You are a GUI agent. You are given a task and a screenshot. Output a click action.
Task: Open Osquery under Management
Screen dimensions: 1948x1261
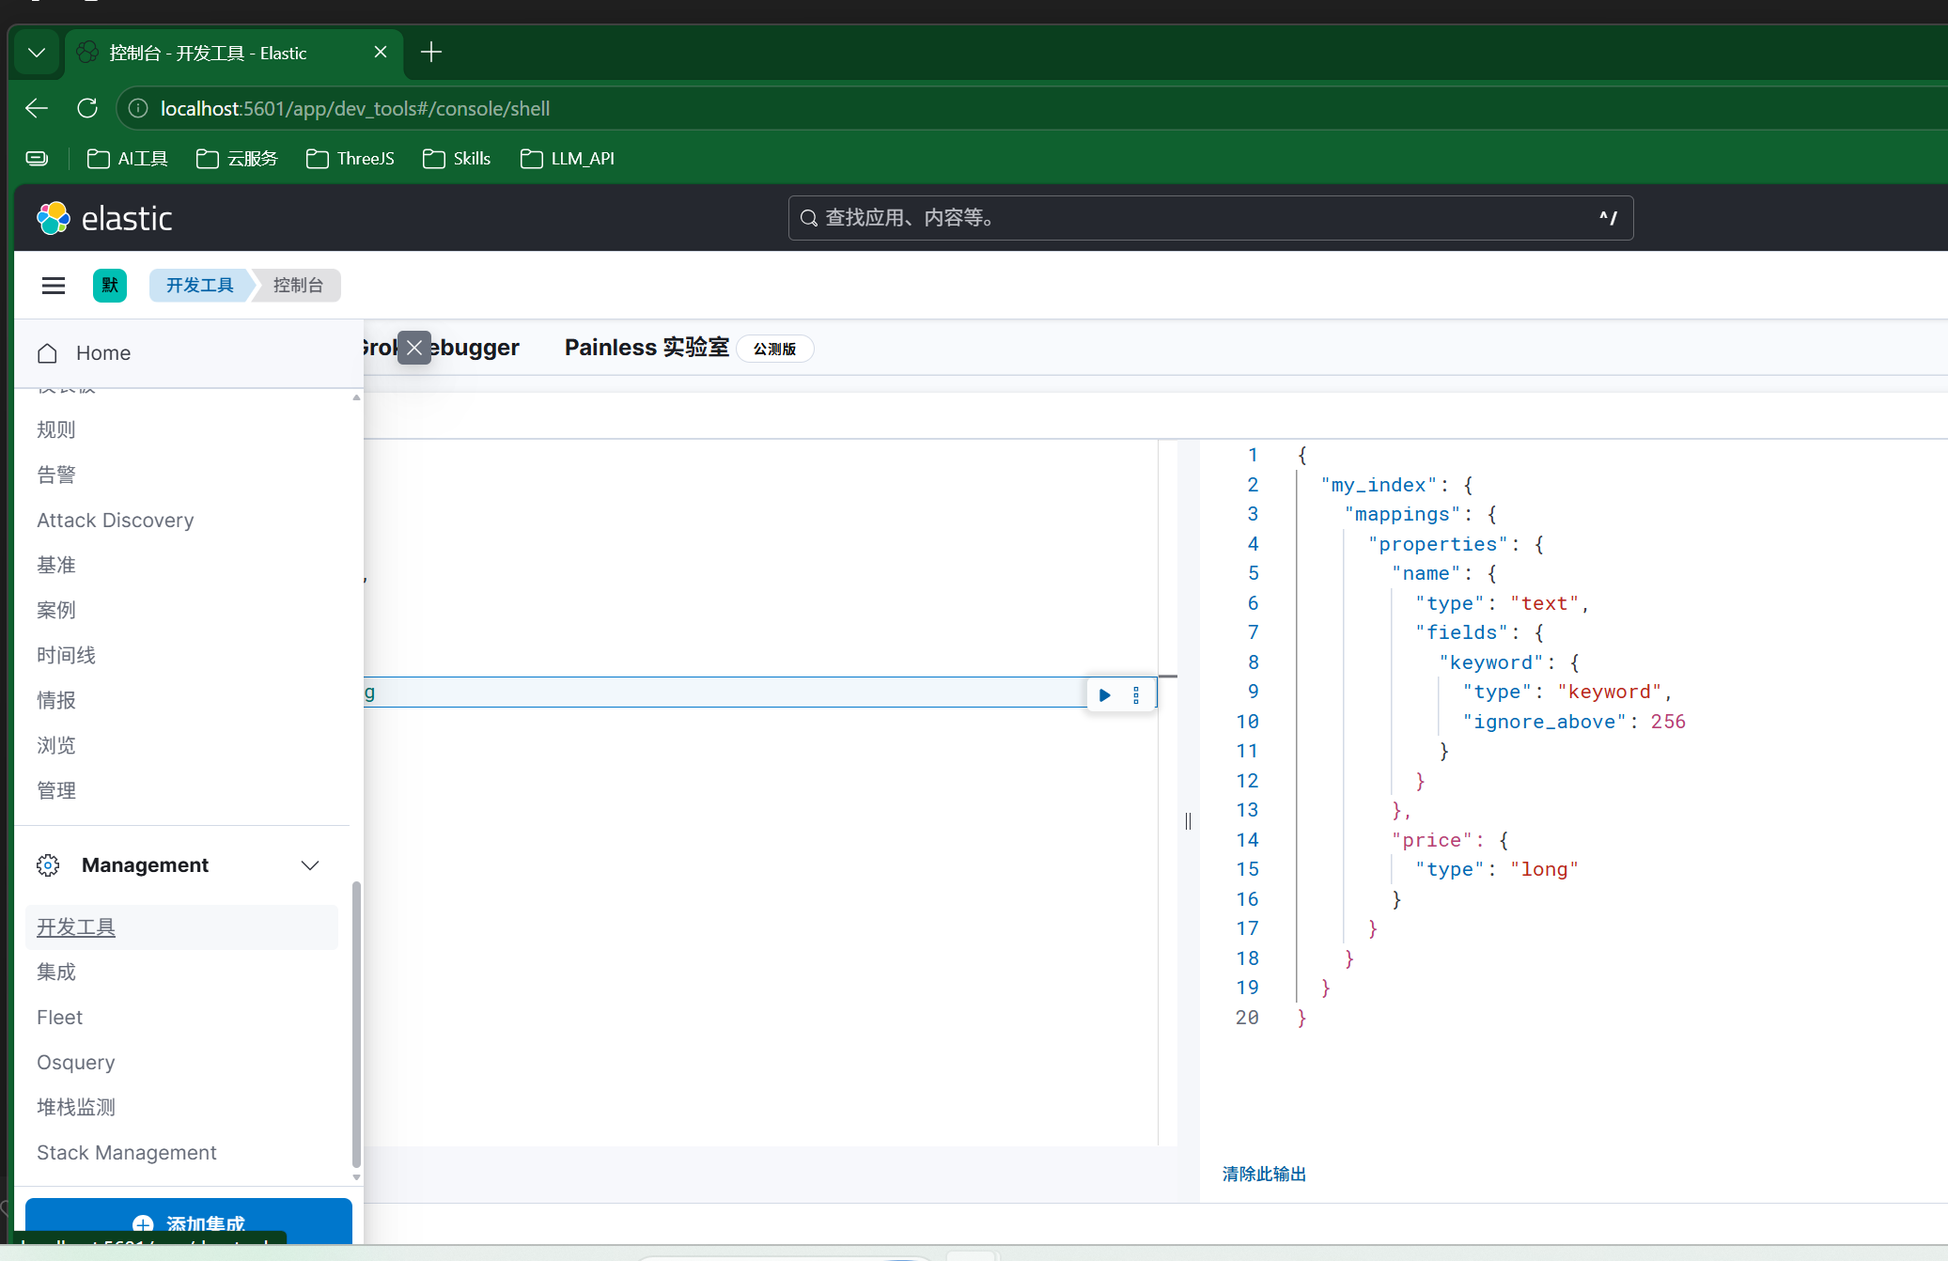(x=75, y=1063)
